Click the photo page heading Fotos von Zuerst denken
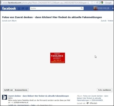The image size is (114, 106). point(52,17)
